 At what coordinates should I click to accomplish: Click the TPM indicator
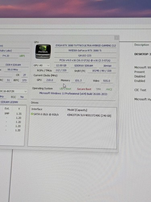tap(98, 89)
